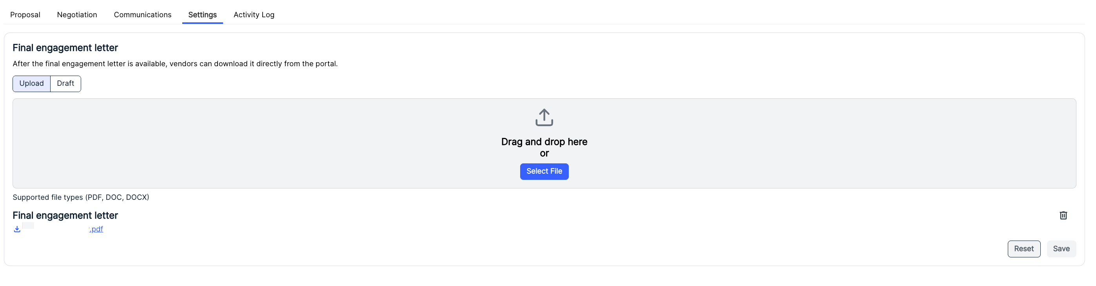Switch to the Draft mode toggle

pos(65,83)
